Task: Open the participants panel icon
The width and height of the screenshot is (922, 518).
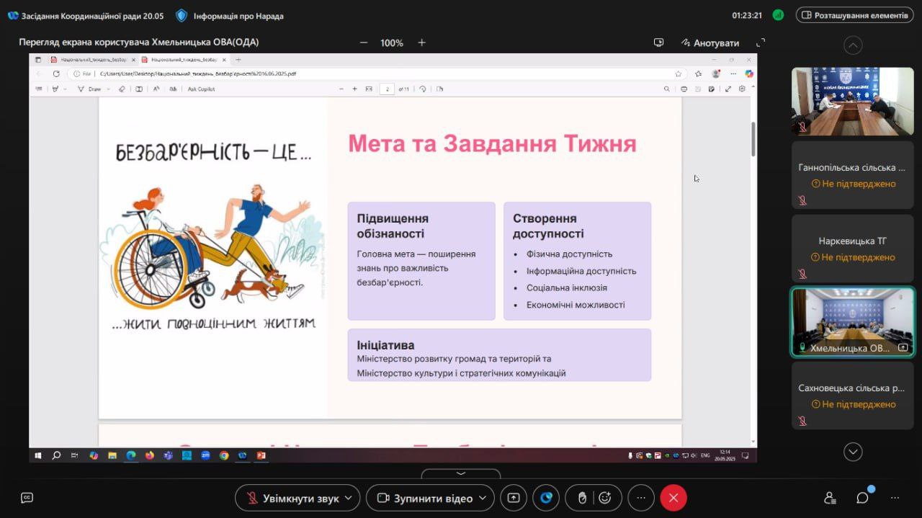Action: coord(830,498)
